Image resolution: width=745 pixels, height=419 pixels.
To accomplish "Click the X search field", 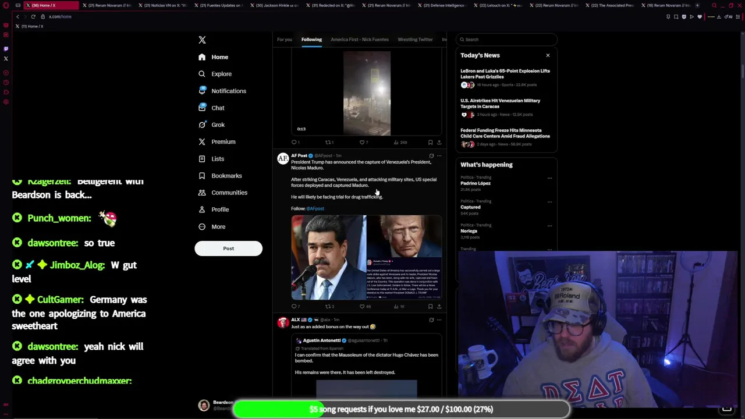I will (506, 40).
